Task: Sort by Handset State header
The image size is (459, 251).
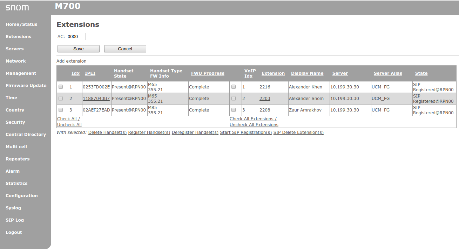Action: pyautogui.click(x=124, y=73)
